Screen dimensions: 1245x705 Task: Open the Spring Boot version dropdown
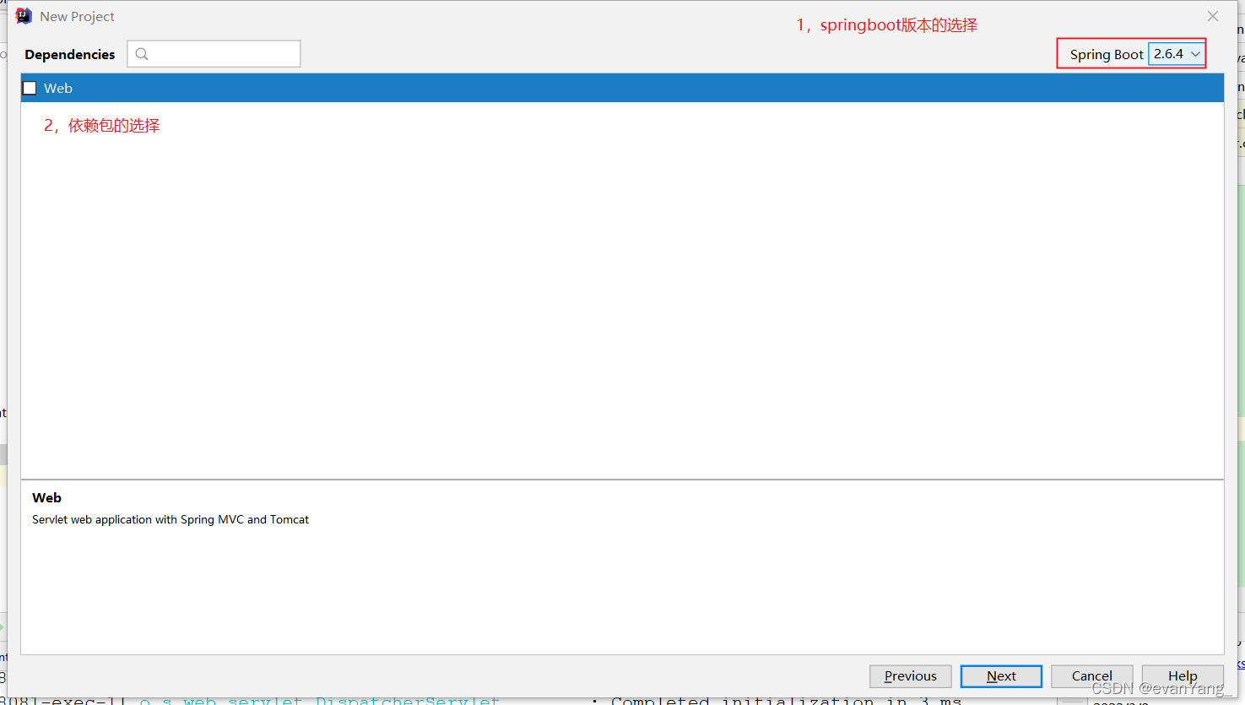(1177, 54)
